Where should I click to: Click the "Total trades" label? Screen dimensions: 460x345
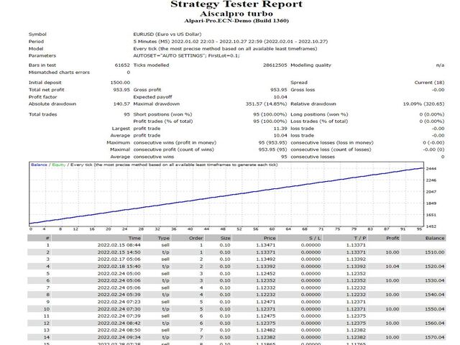click(43, 114)
